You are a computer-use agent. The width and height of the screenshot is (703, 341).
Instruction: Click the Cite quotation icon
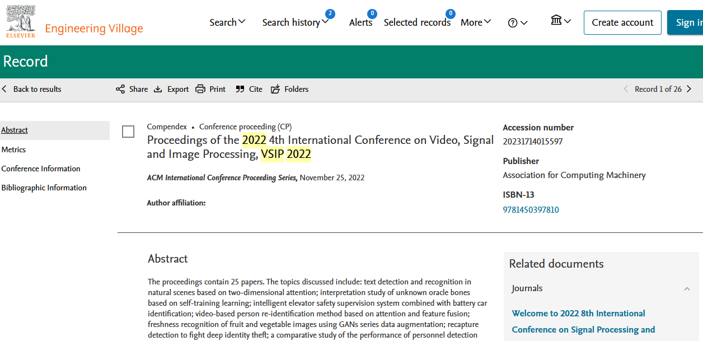point(240,89)
